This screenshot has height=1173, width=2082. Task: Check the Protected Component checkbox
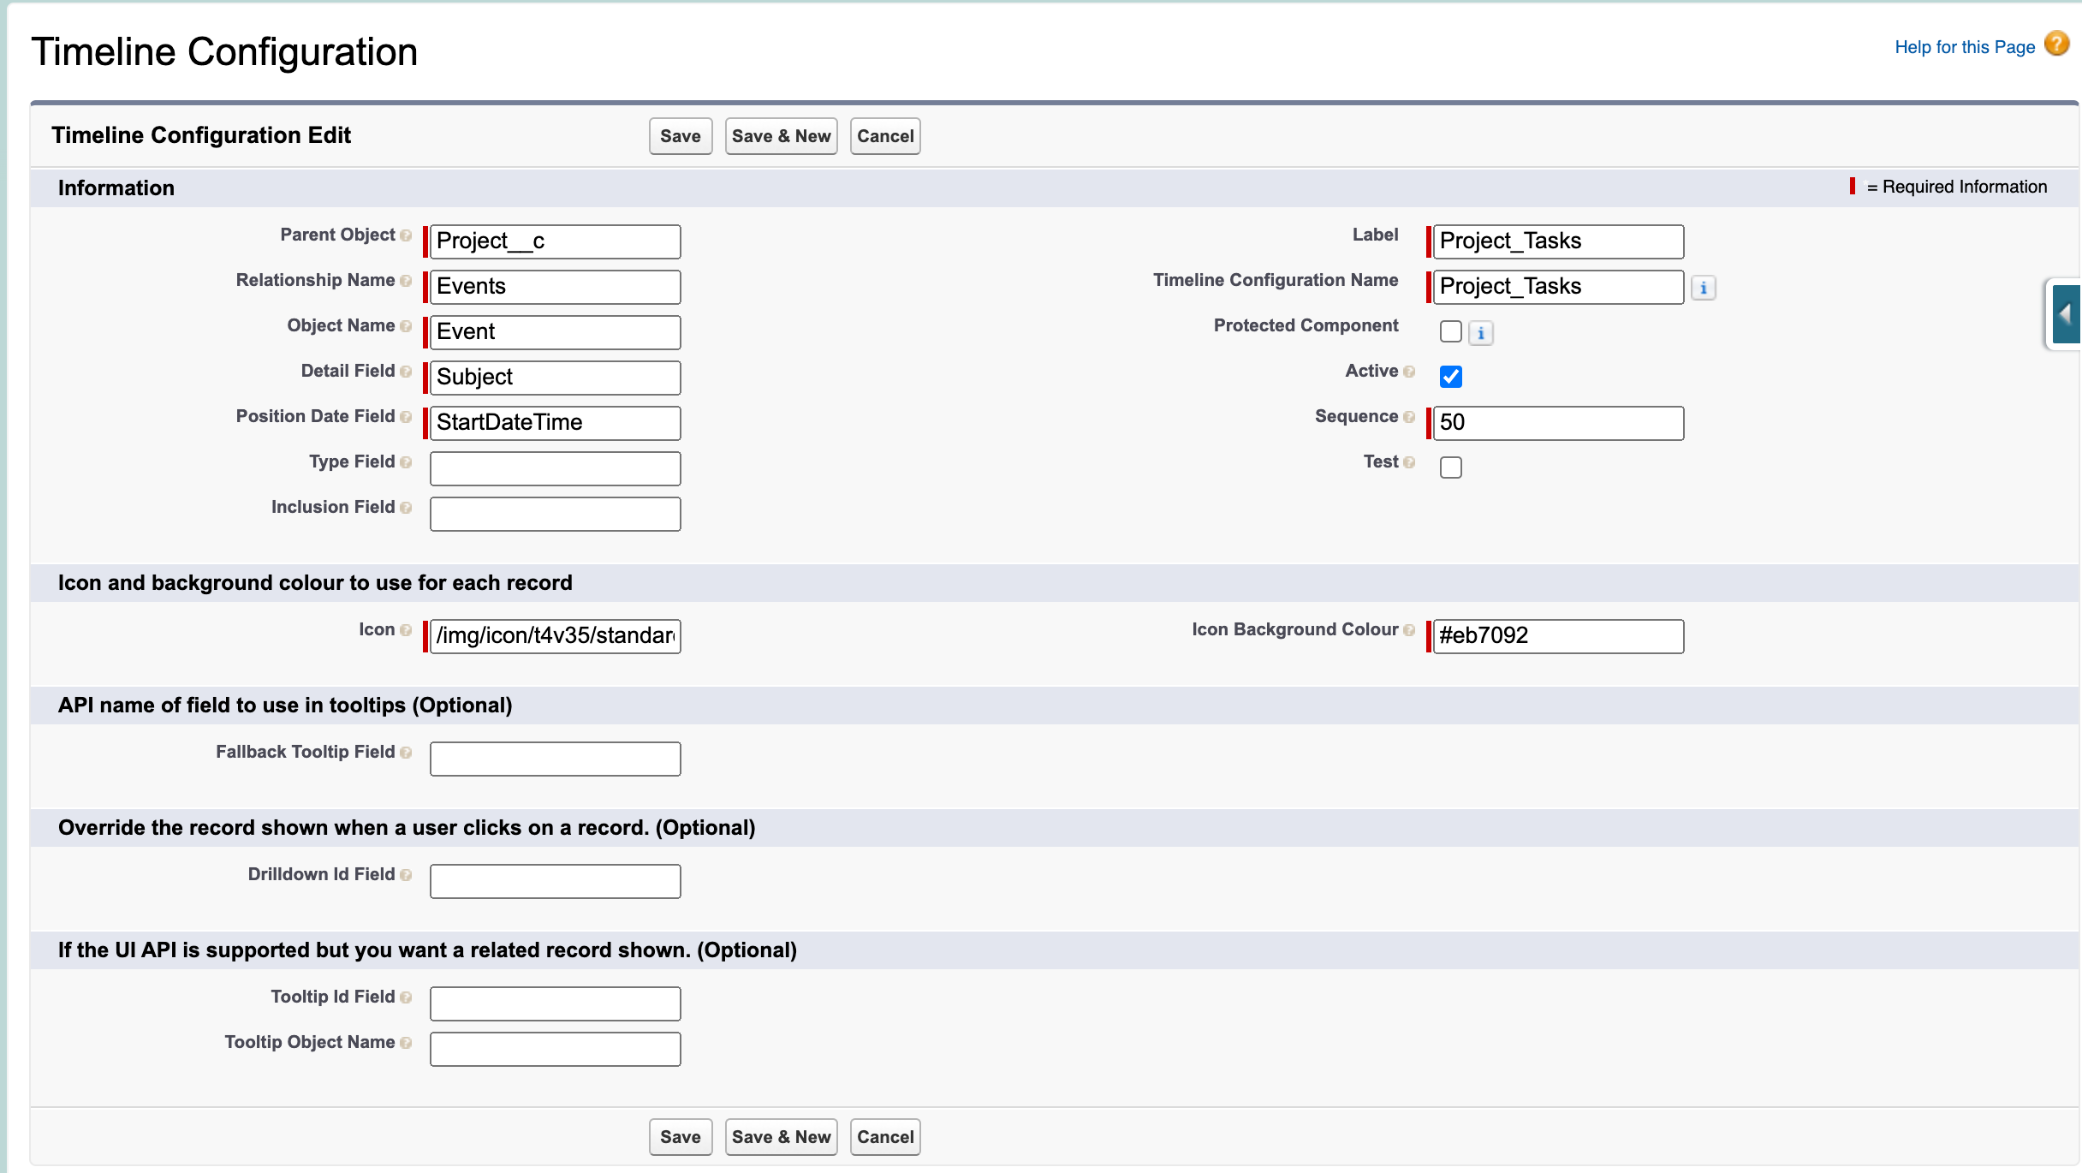(x=1450, y=331)
